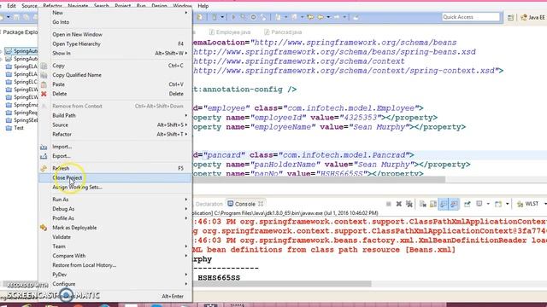Screen dimensions: 547x307
Task: Select Go Into from the menu
Action: point(115,22)
